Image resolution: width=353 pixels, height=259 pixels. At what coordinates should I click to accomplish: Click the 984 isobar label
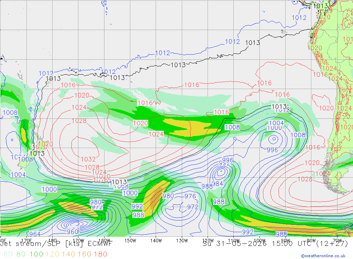(217, 184)
